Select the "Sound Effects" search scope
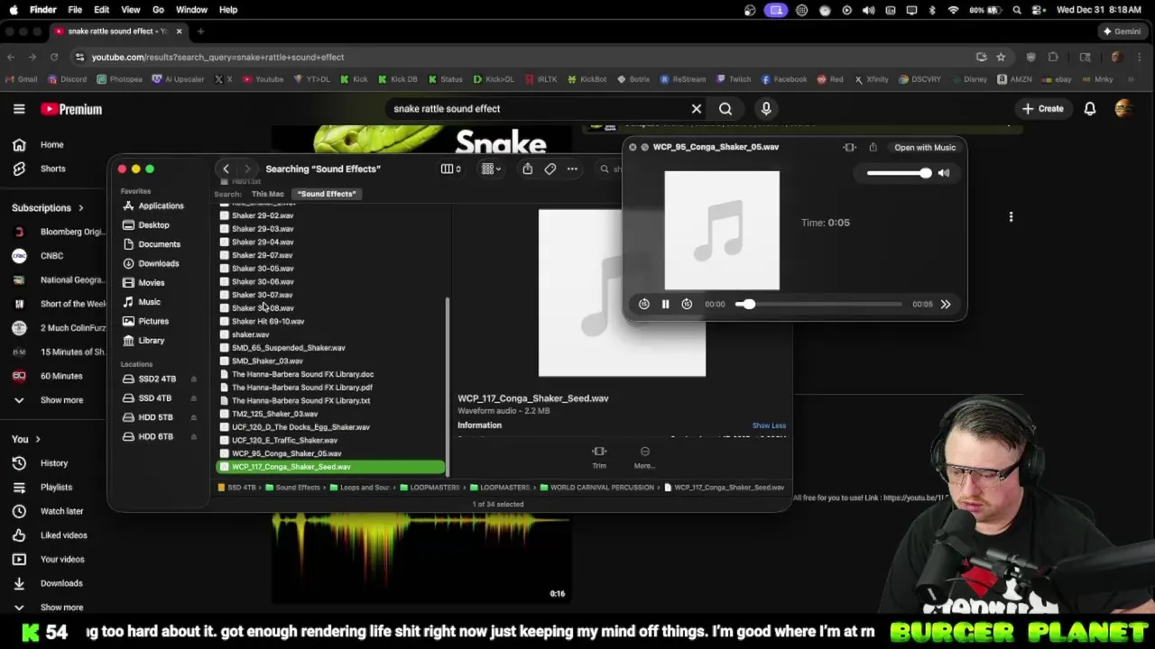The image size is (1155, 649). click(327, 194)
